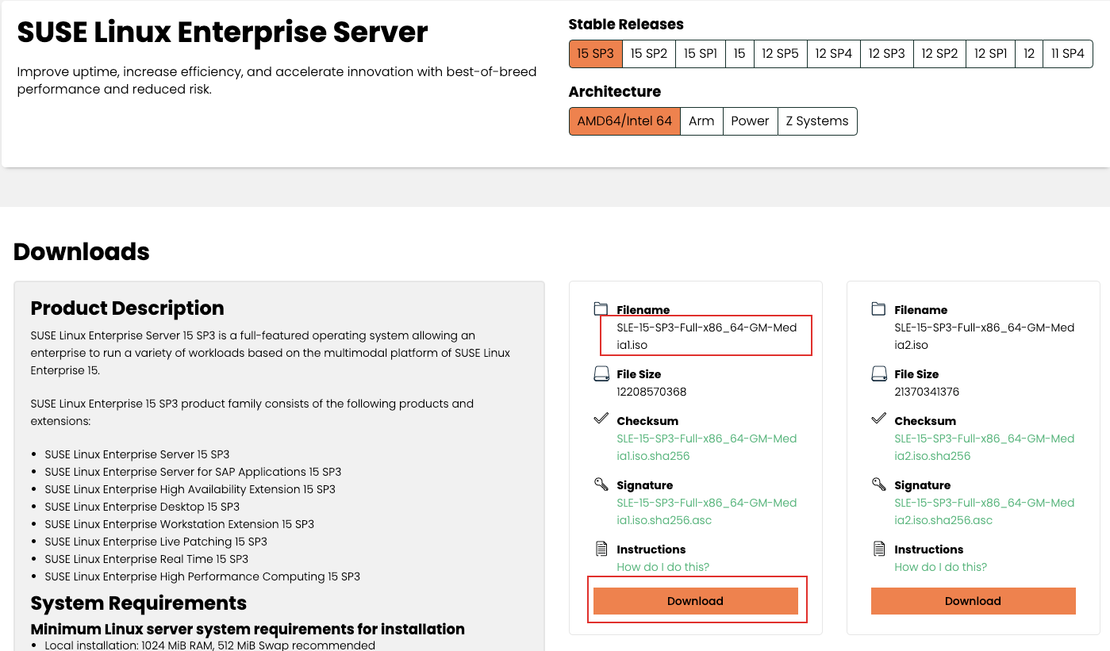Click the document icon beside Media1 Instructions

(x=601, y=548)
